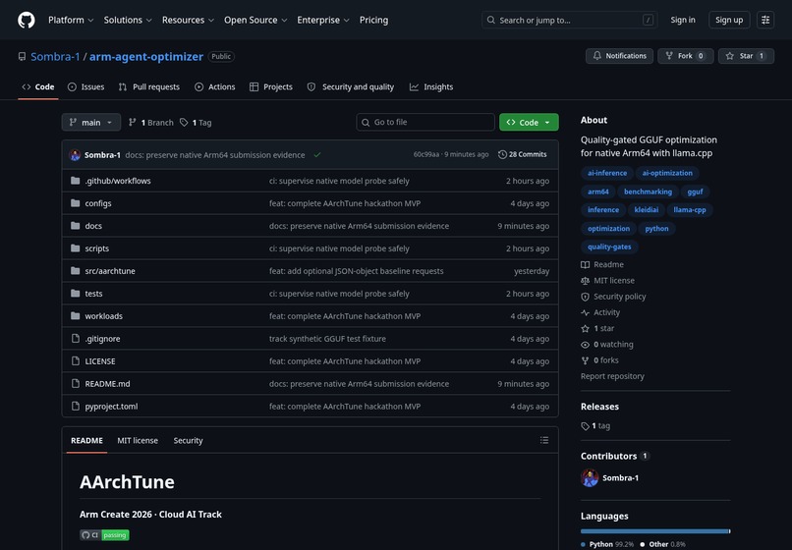Open the MIT license link in About
Image resolution: width=792 pixels, height=550 pixels.
coord(607,280)
